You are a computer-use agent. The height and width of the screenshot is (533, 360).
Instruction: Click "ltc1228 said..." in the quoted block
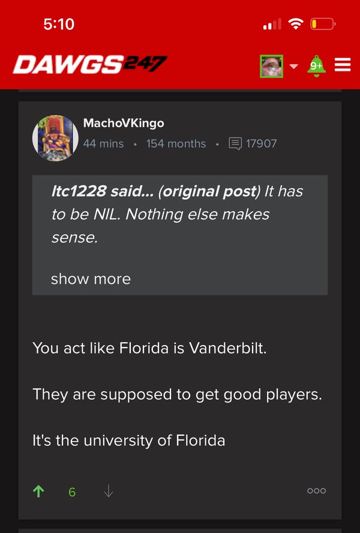coord(102,191)
